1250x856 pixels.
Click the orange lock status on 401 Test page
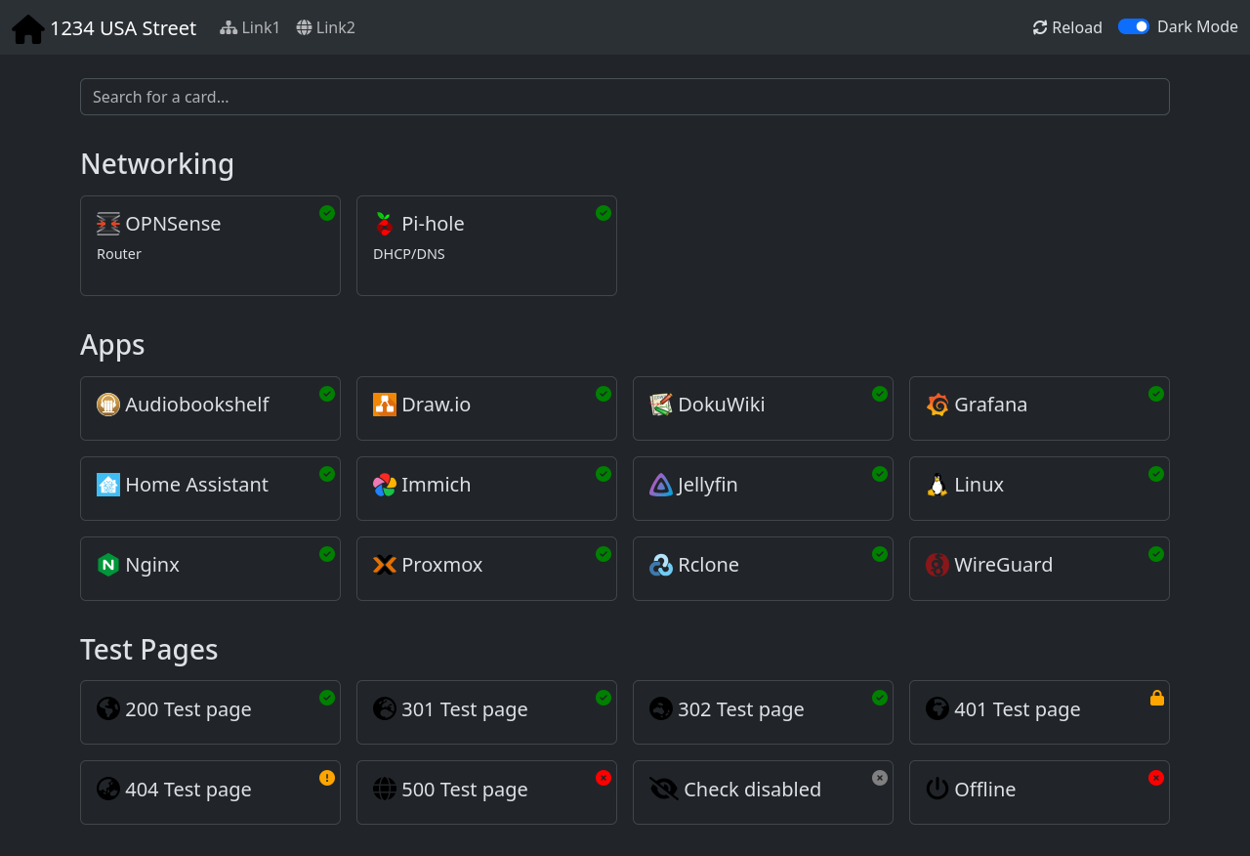click(1156, 698)
